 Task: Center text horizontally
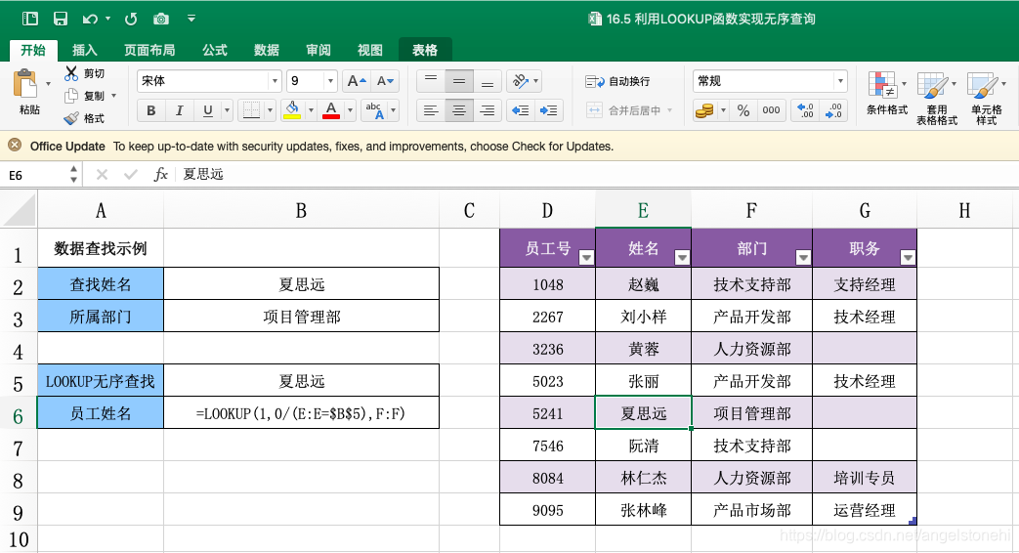(x=459, y=110)
